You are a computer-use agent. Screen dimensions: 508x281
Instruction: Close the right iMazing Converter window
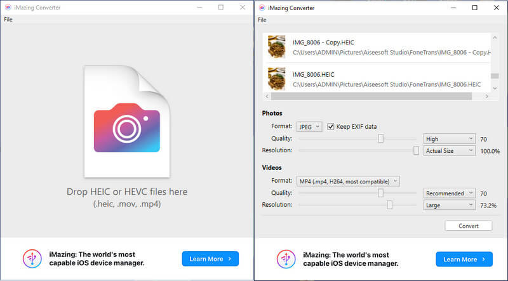[x=497, y=8]
